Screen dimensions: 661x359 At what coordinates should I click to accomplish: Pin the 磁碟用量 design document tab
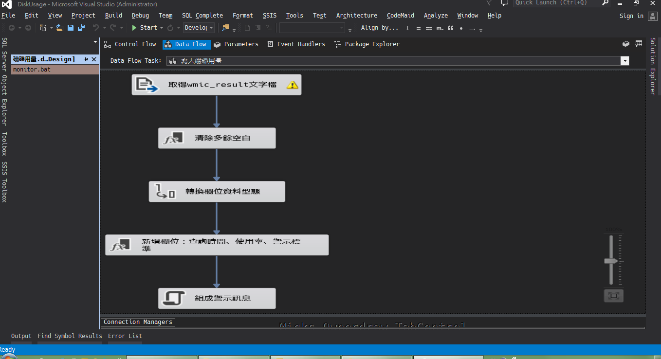86,59
